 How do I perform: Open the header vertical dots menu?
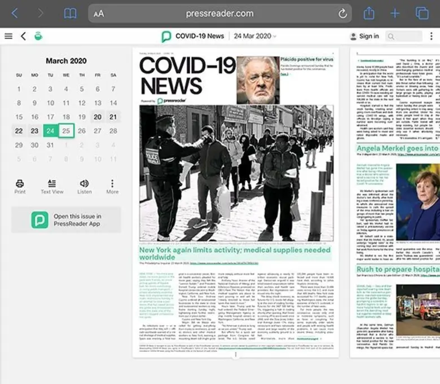click(x=432, y=36)
